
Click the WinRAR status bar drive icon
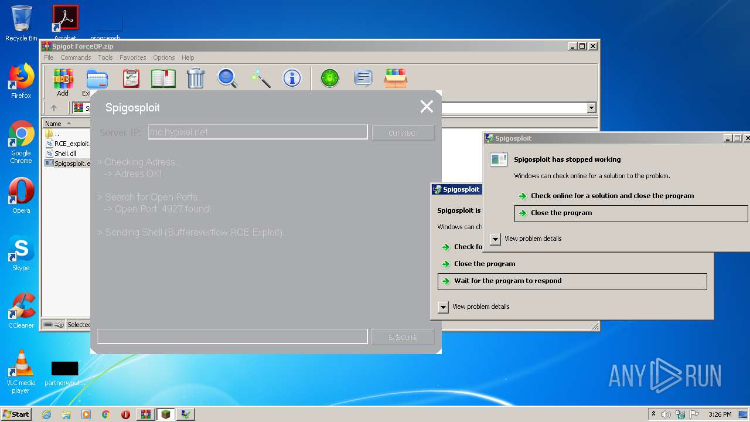point(48,325)
